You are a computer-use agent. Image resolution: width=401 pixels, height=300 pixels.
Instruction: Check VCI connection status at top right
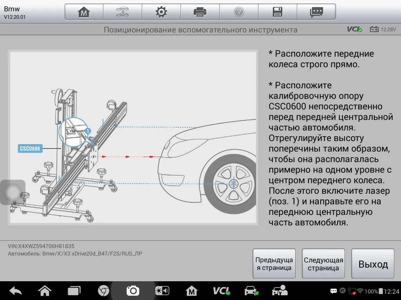click(354, 29)
